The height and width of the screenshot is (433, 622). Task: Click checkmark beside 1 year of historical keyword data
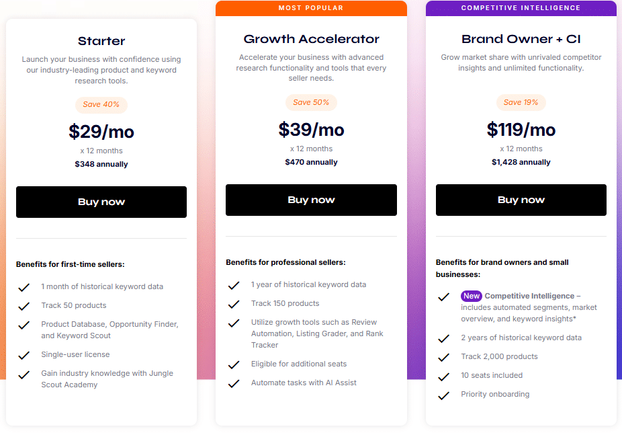(x=234, y=285)
